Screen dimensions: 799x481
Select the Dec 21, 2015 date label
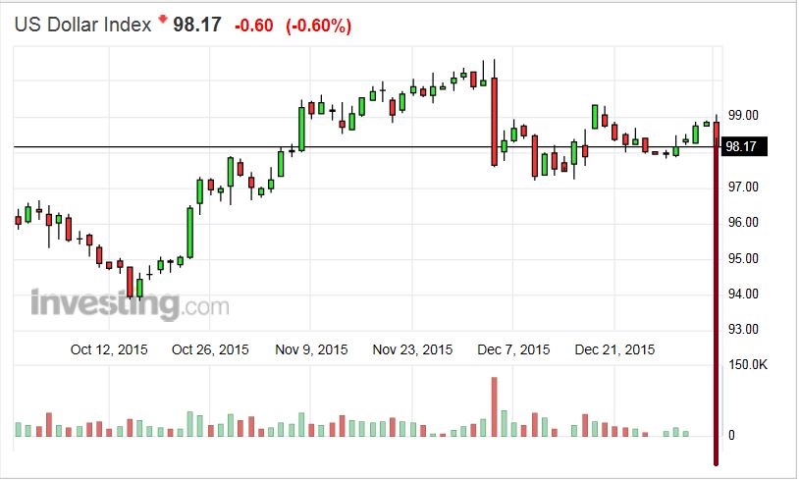click(614, 349)
